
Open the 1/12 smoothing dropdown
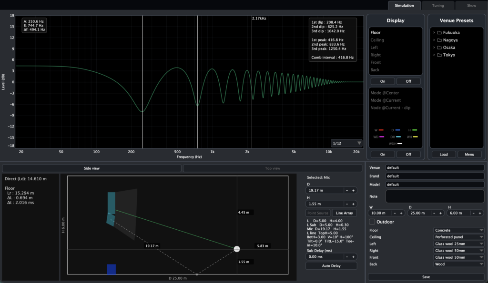point(346,143)
